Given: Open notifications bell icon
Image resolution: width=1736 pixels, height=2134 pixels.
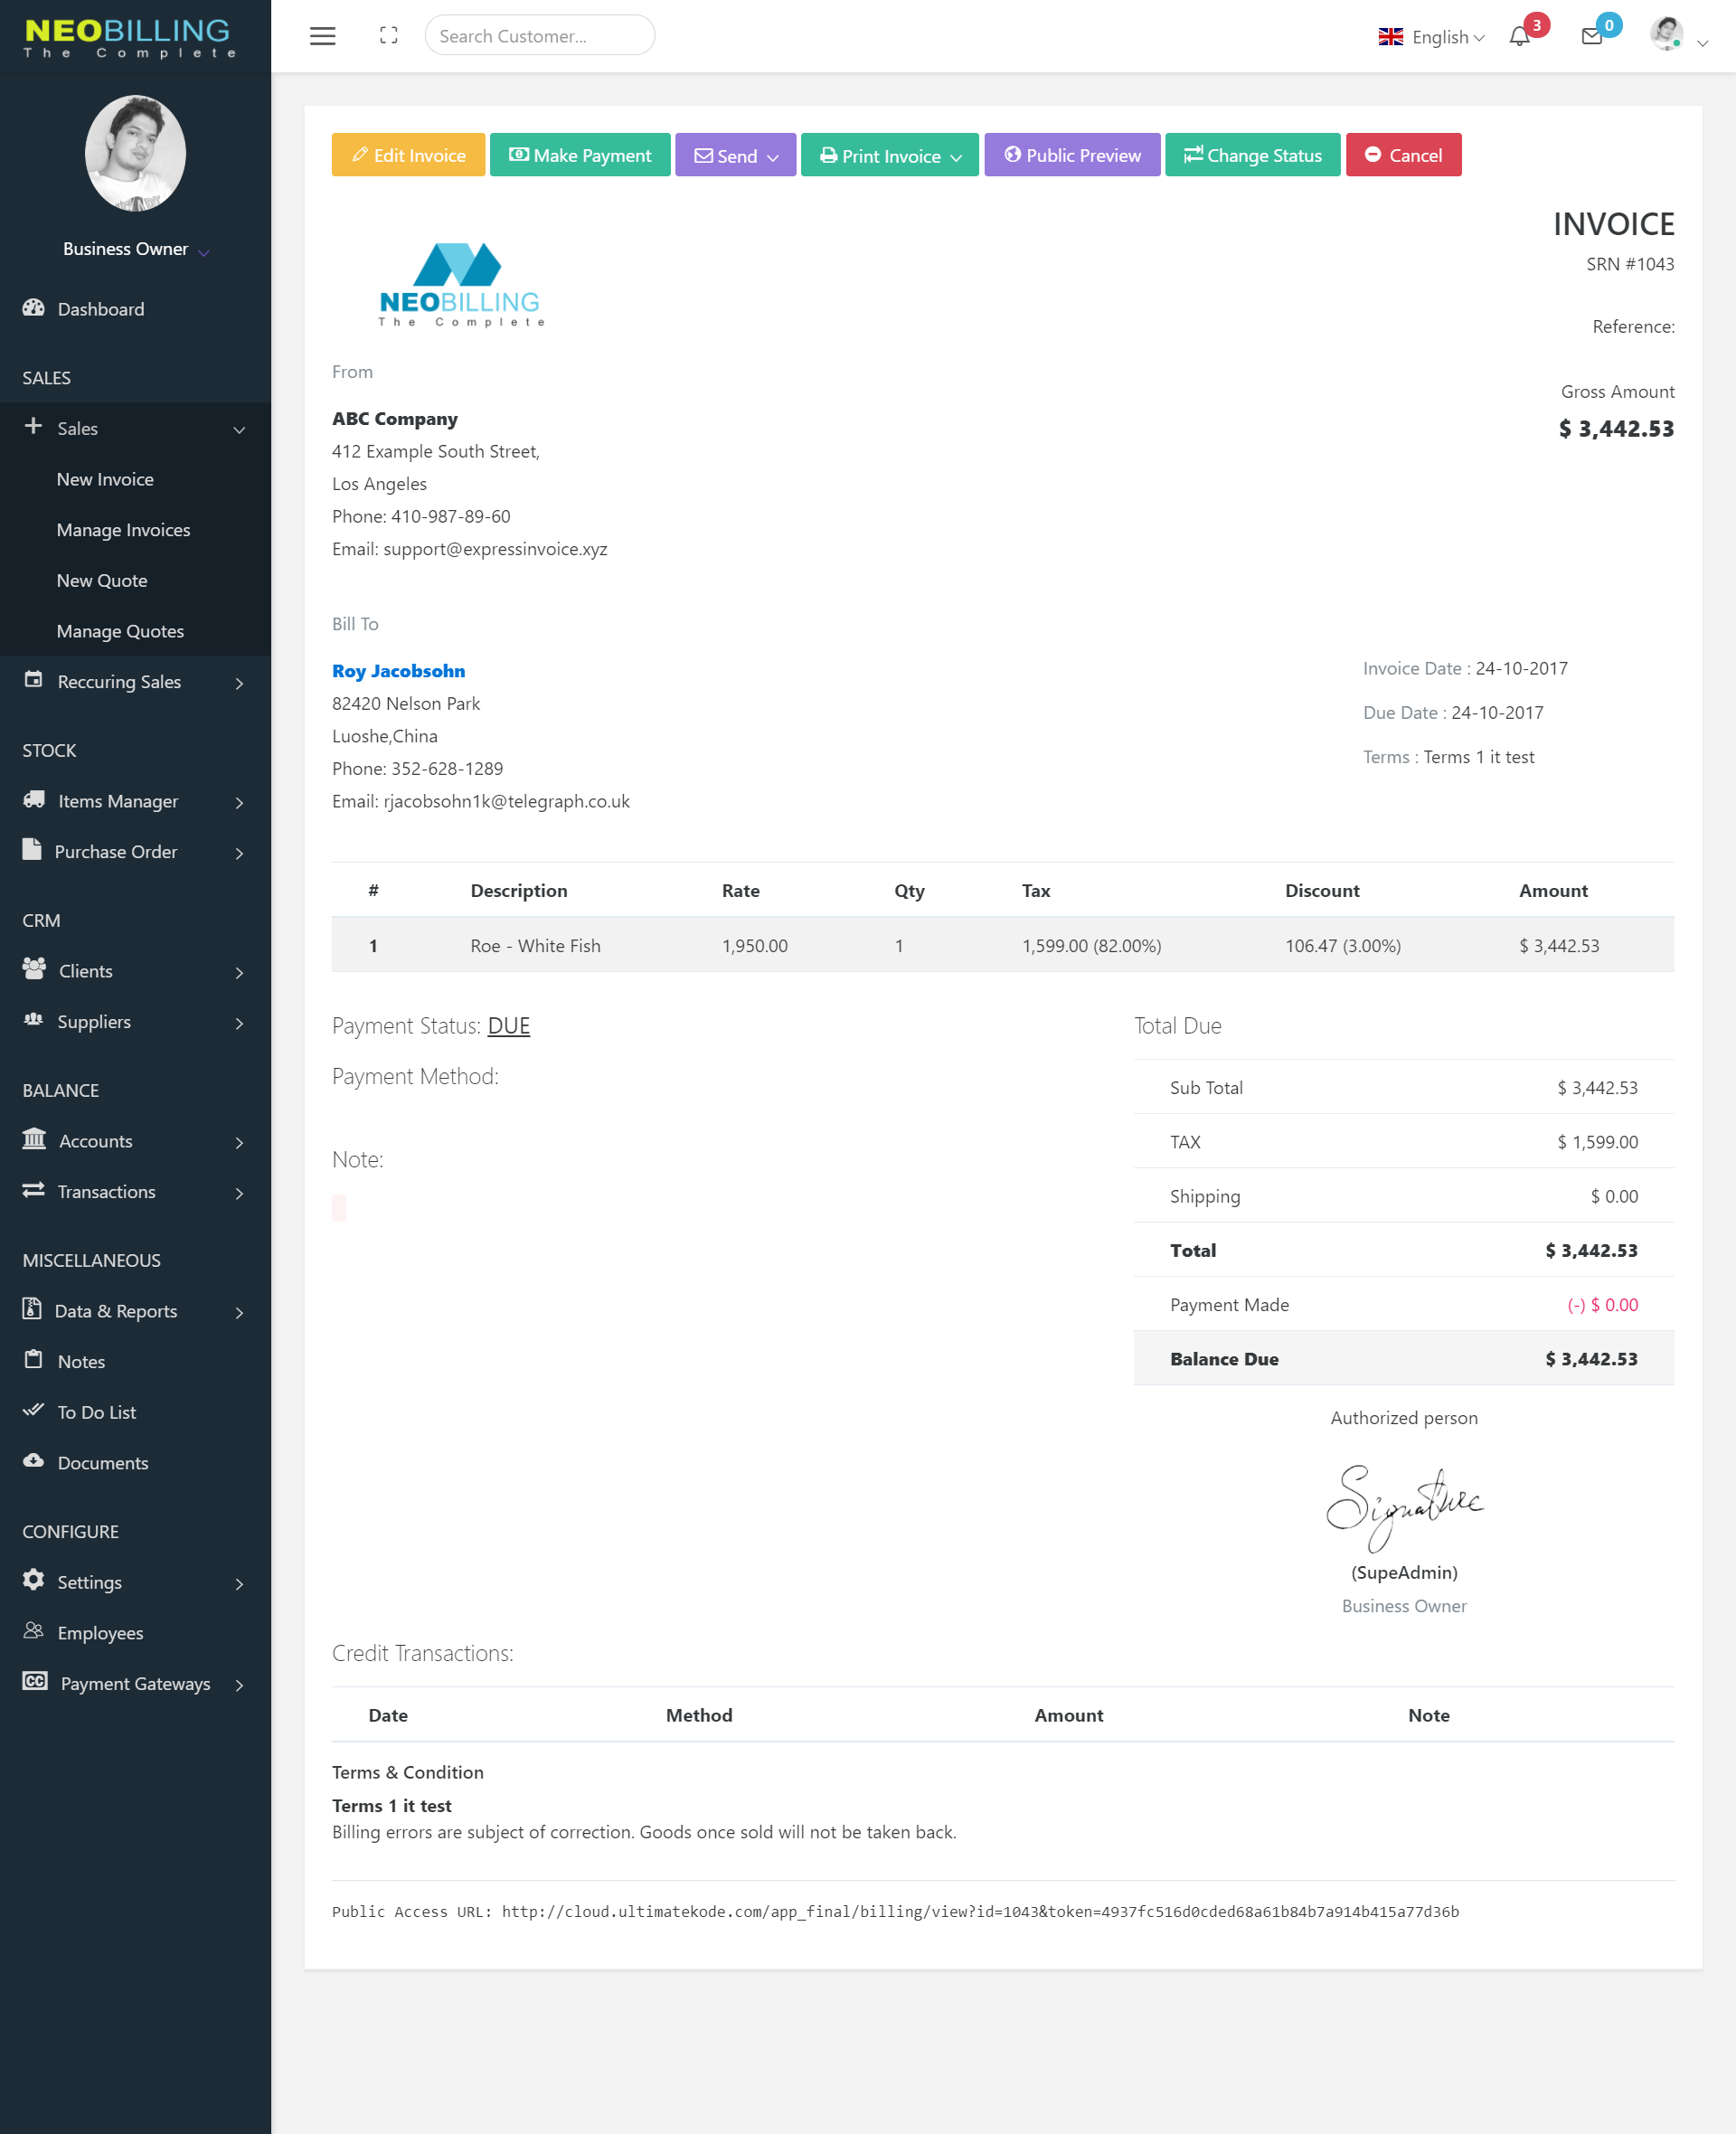Looking at the screenshot, I should pyautogui.click(x=1519, y=37).
